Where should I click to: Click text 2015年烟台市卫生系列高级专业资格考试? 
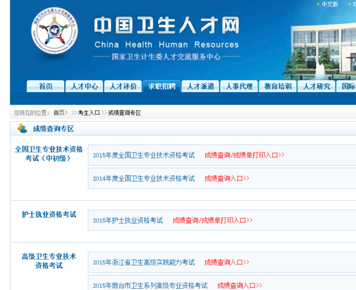pos(150,285)
